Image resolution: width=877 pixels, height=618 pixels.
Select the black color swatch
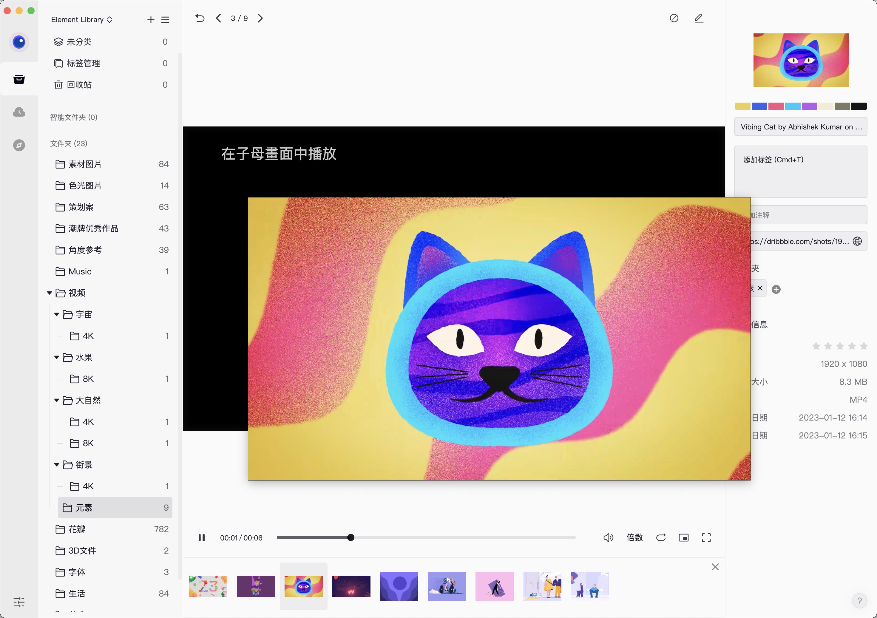pos(859,106)
